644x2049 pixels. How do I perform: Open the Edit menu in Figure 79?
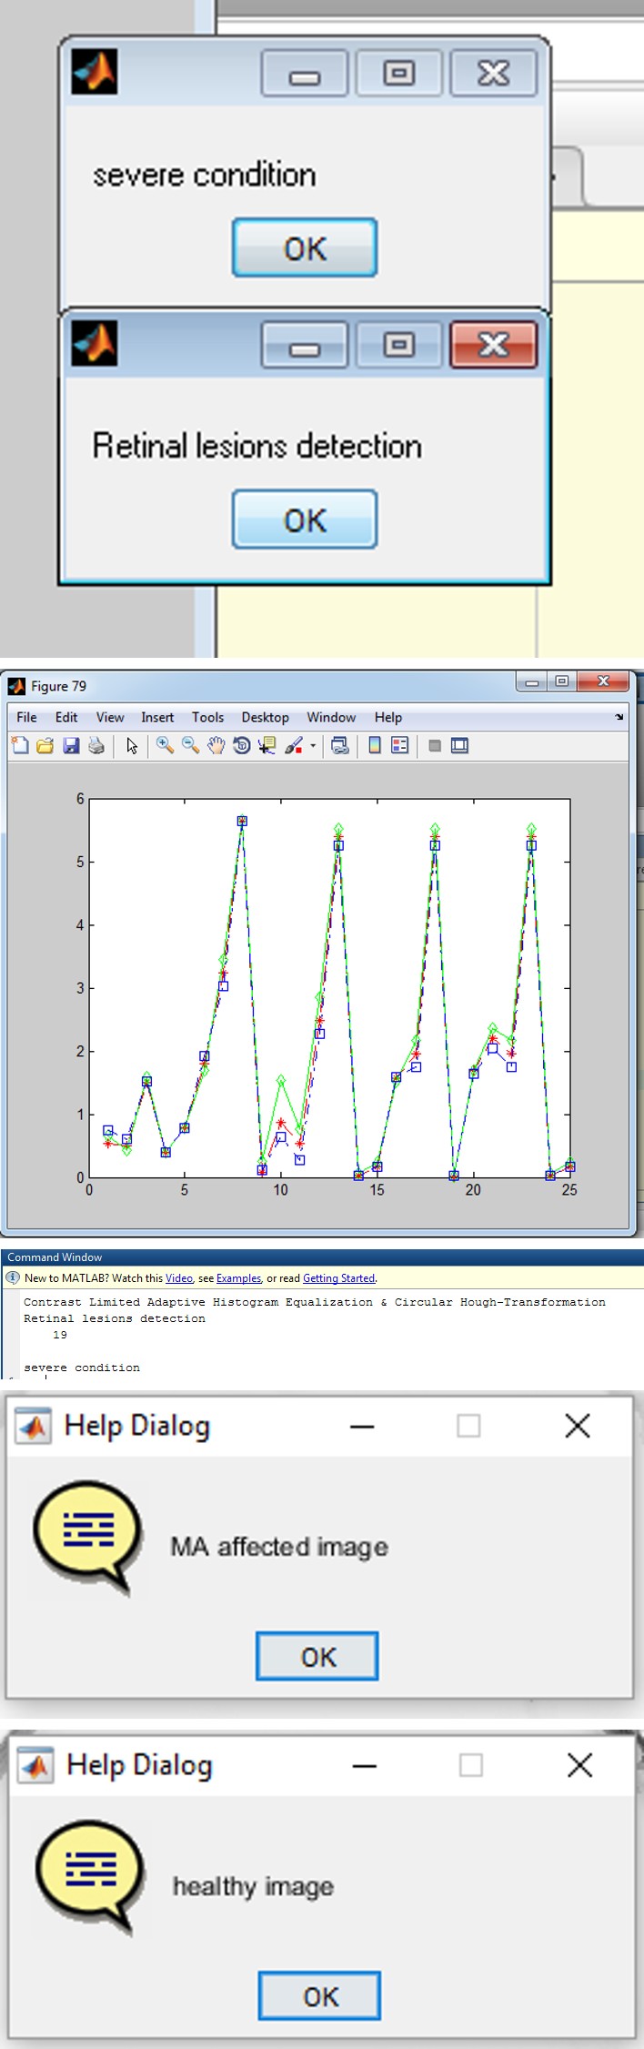66,717
